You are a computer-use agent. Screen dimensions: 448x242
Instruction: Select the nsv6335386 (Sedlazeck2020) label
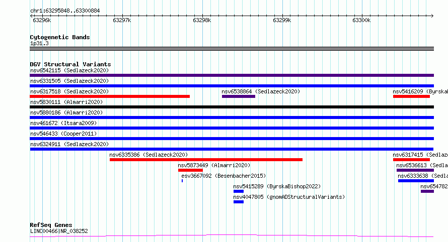[148, 155]
